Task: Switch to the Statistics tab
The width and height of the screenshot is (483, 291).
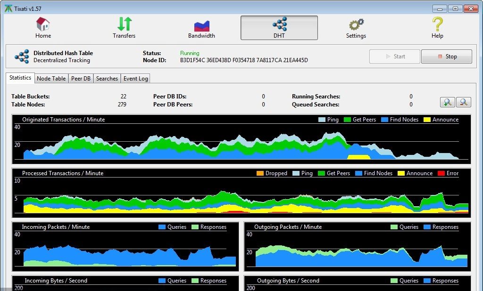Action: 20,78
